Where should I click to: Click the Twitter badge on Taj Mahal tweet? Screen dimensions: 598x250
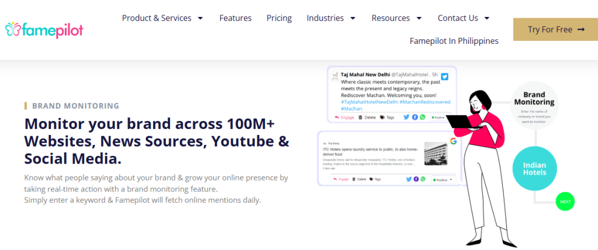(444, 77)
